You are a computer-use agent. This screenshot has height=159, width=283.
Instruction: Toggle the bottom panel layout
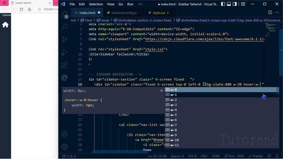pos(229,4)
